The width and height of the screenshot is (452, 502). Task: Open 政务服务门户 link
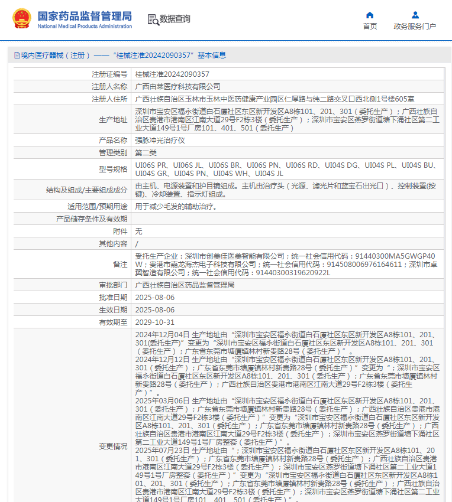415,26
